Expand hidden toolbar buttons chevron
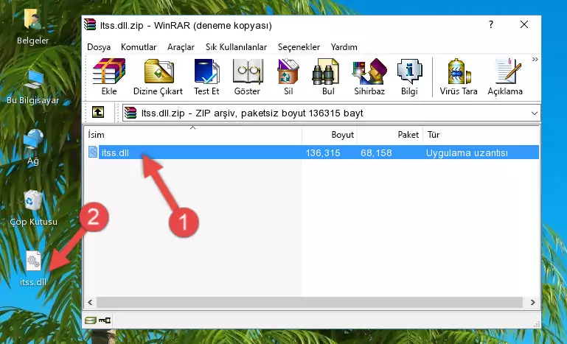The height and width of the screenshot is (344, 567). click(x=535, y=59)
